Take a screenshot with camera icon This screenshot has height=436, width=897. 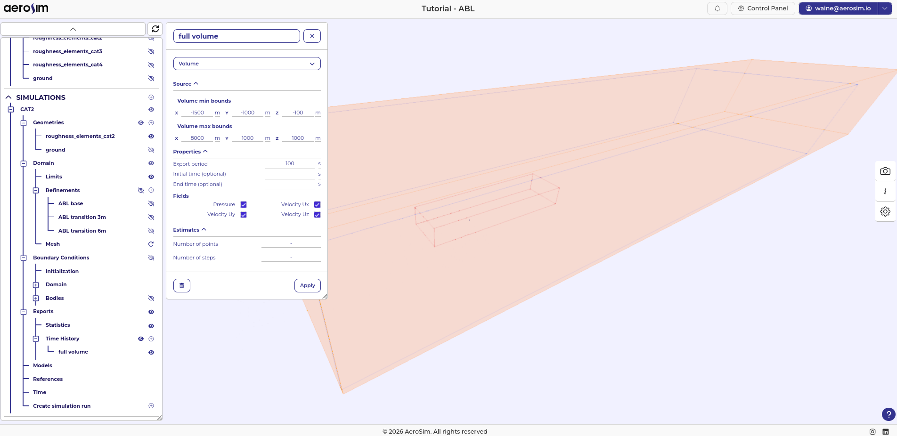pyautogui.click(x=885, y=171)
